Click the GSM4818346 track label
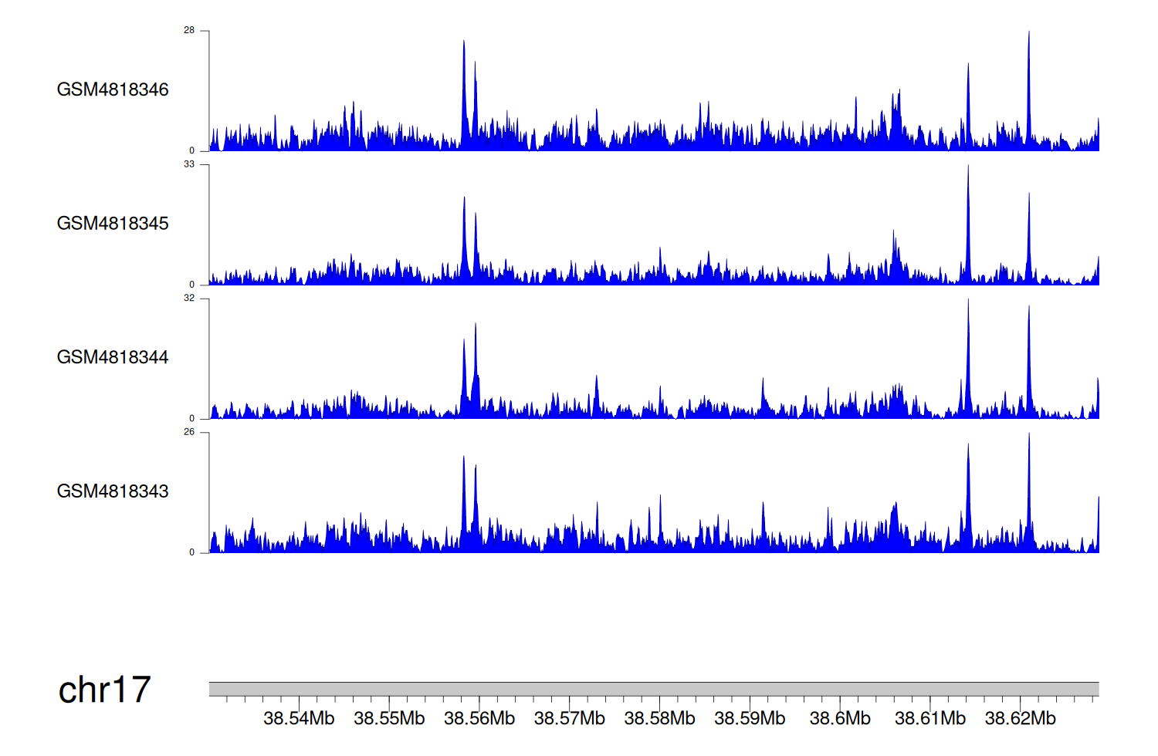This screenshot has height=756, width=1158. coord(113,89)
